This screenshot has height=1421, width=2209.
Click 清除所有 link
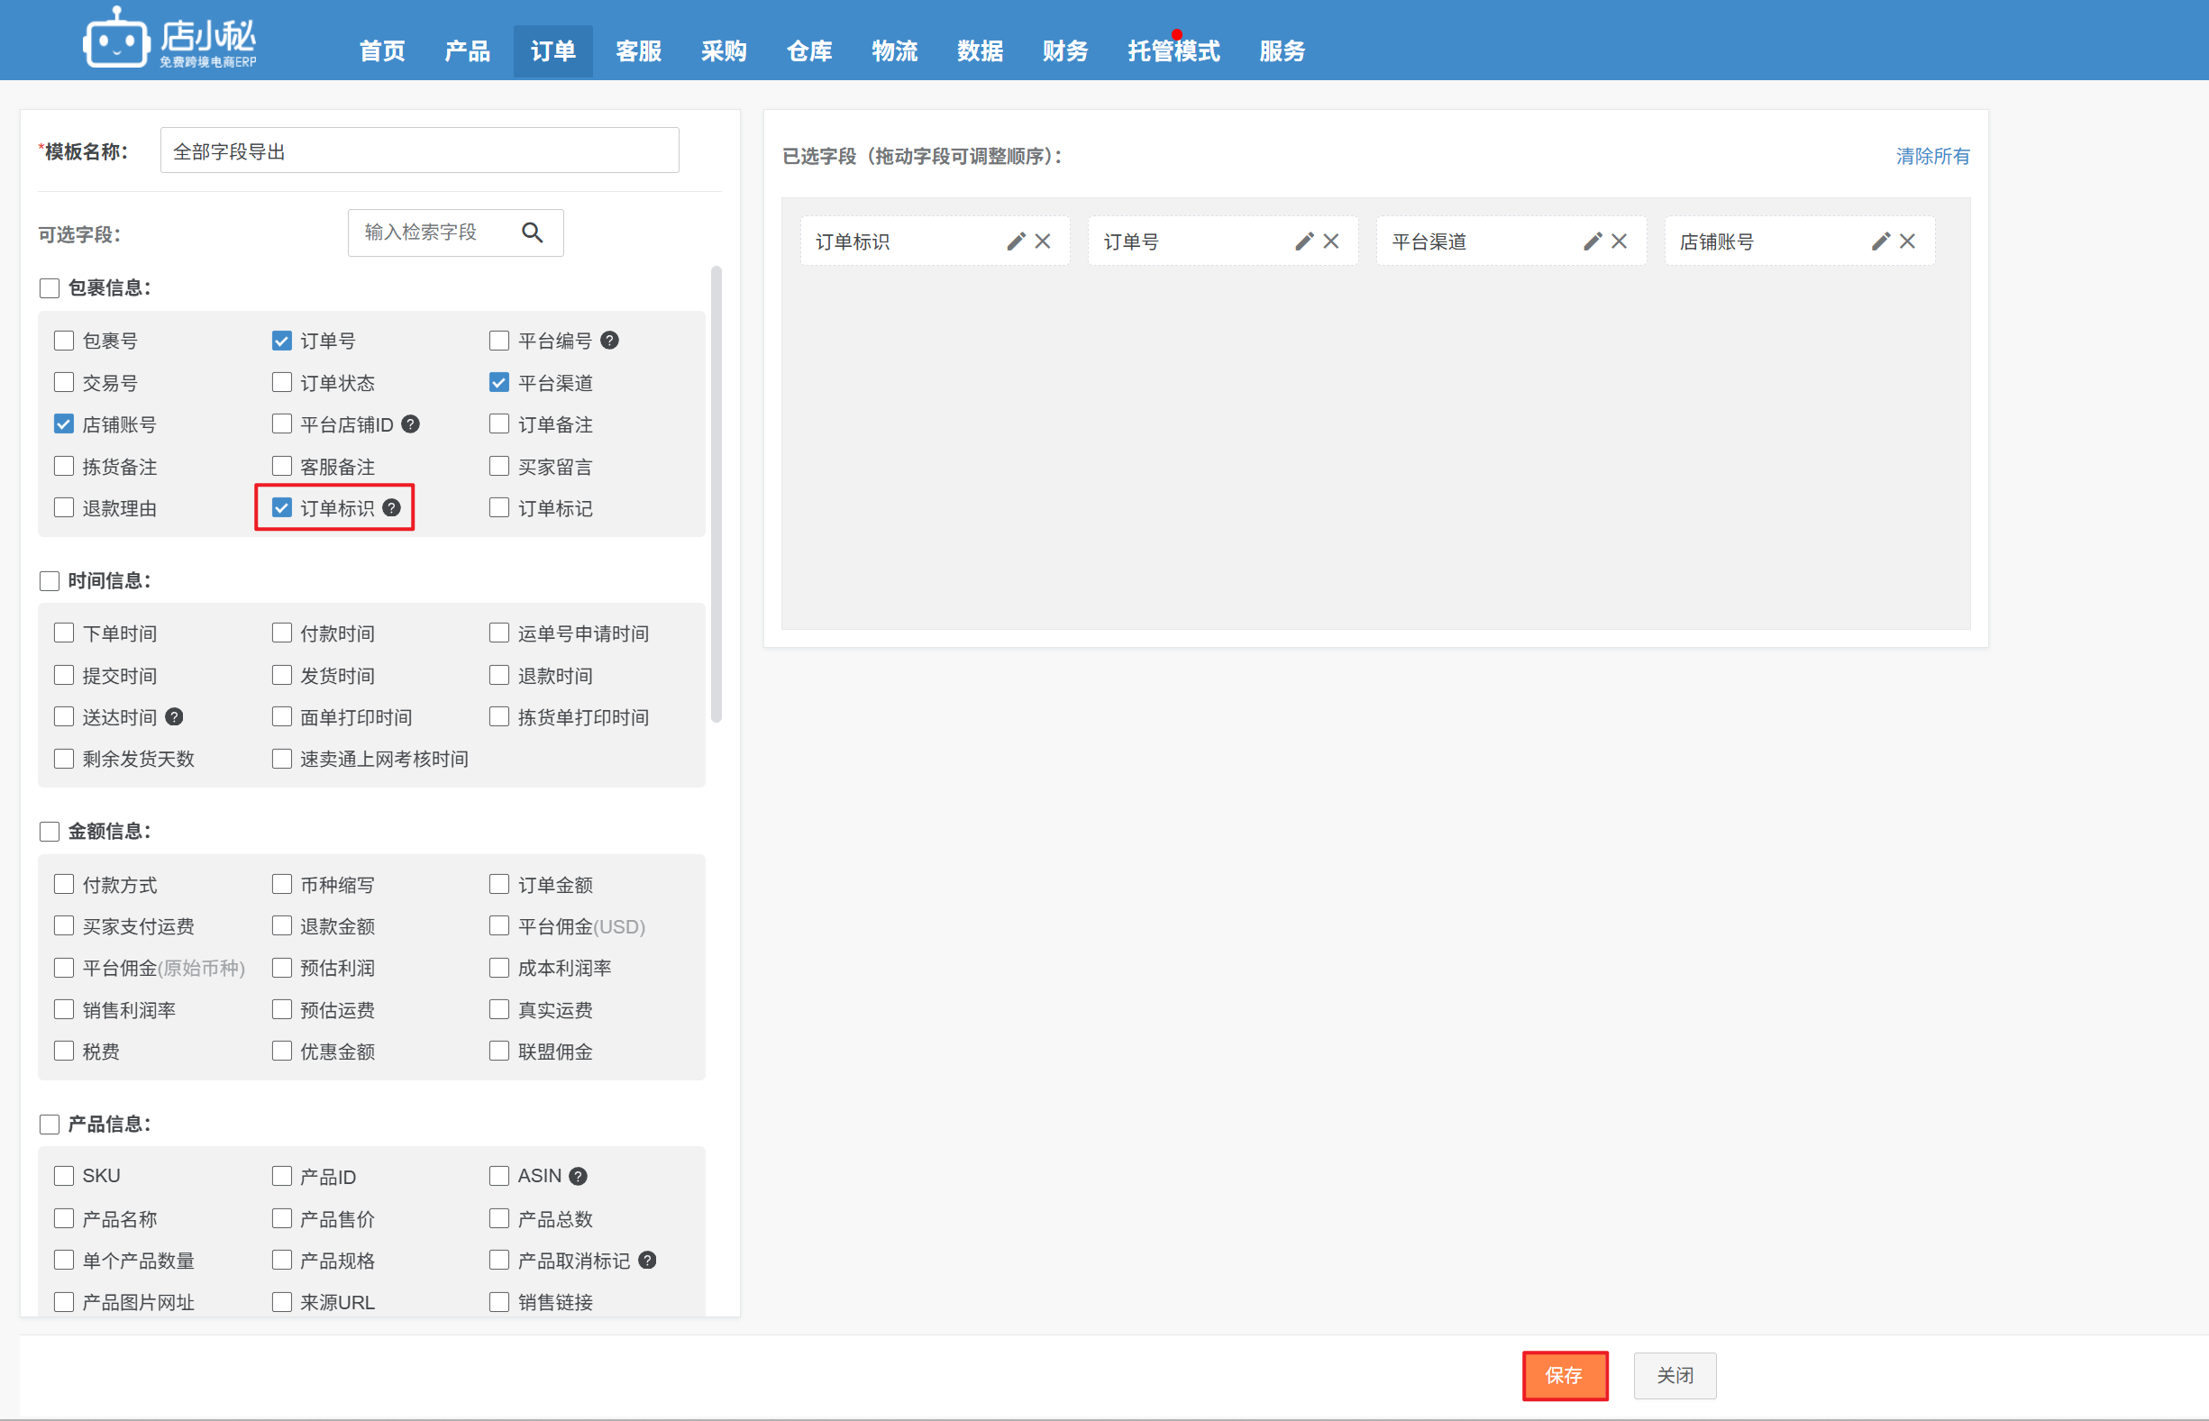click(x=1932, y=156)
